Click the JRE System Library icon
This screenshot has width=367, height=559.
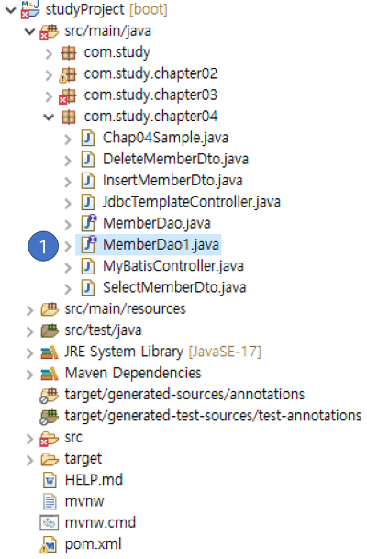click(x=50, y=352)
